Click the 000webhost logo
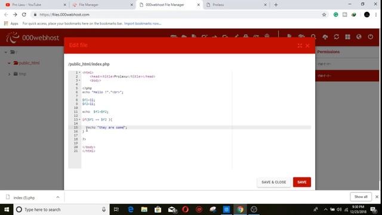 [32, 38]
